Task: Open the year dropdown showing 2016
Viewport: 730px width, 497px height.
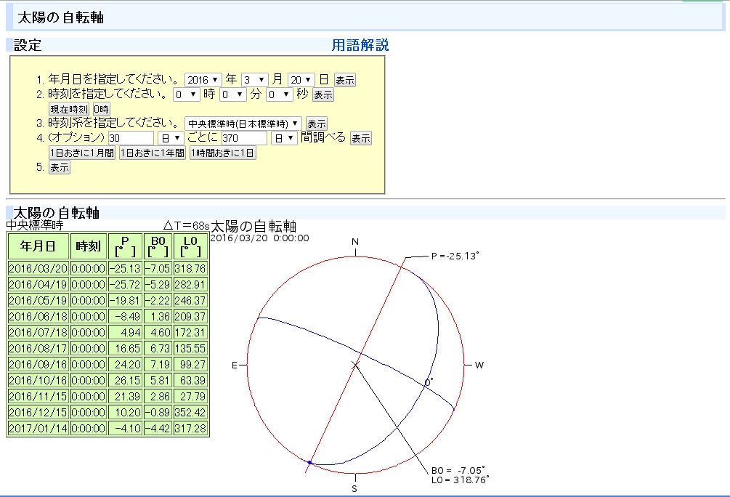Action: tap(203, 80)
